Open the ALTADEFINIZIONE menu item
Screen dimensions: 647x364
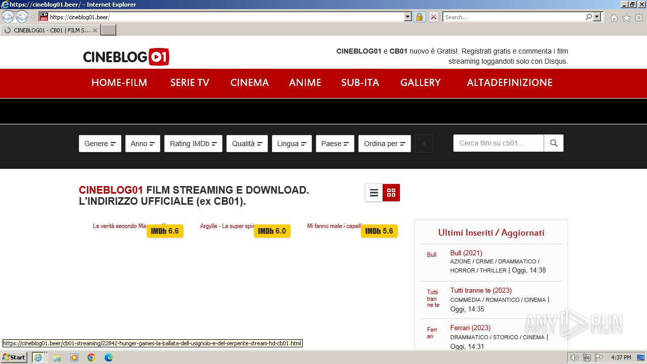[510, 82]
